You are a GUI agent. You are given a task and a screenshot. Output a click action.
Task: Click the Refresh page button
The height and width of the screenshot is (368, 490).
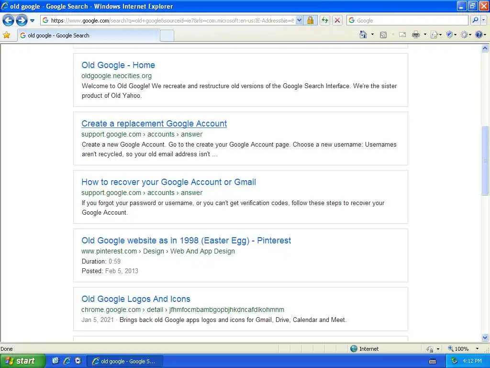325,20
